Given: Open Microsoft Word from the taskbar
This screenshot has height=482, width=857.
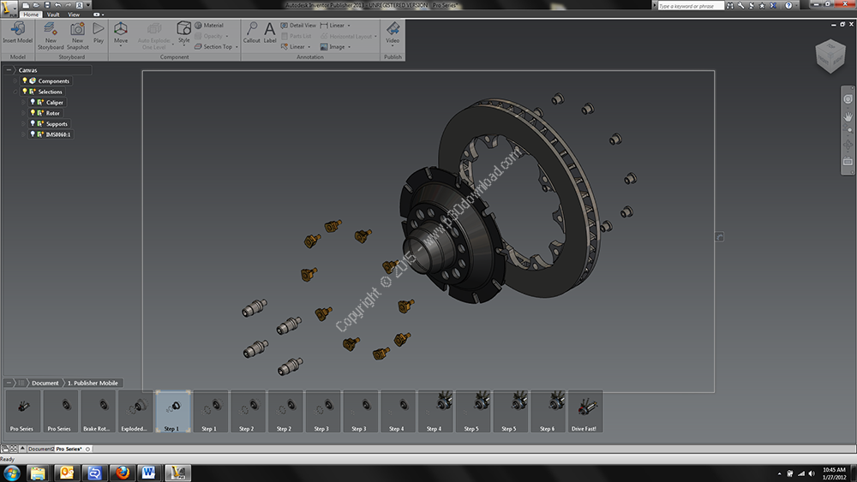Looking at the screenshot, I should click(x=148, y=473).
